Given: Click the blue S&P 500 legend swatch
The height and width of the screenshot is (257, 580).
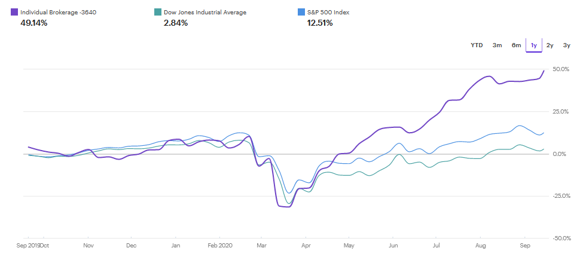Looking at the screenshot, I should (x=301, y=12).
